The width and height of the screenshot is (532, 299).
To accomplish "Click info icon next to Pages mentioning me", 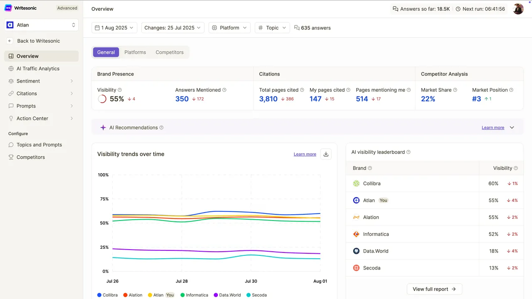I will click(409, 90).
